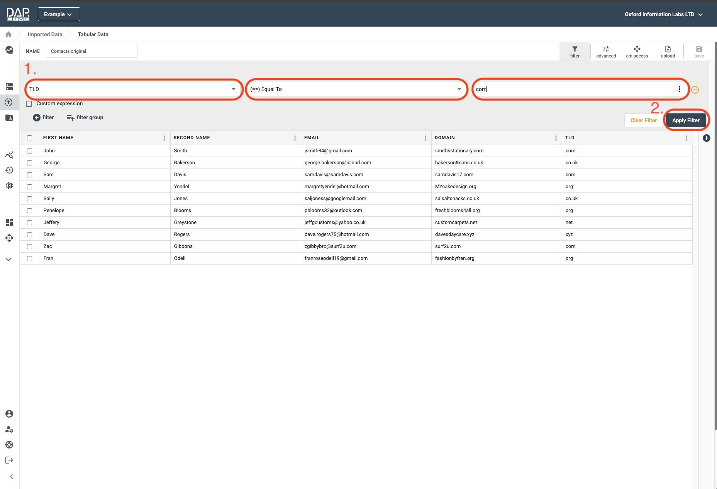
Task: Remove filter row with orange minus icon
Action: [695, 90]
